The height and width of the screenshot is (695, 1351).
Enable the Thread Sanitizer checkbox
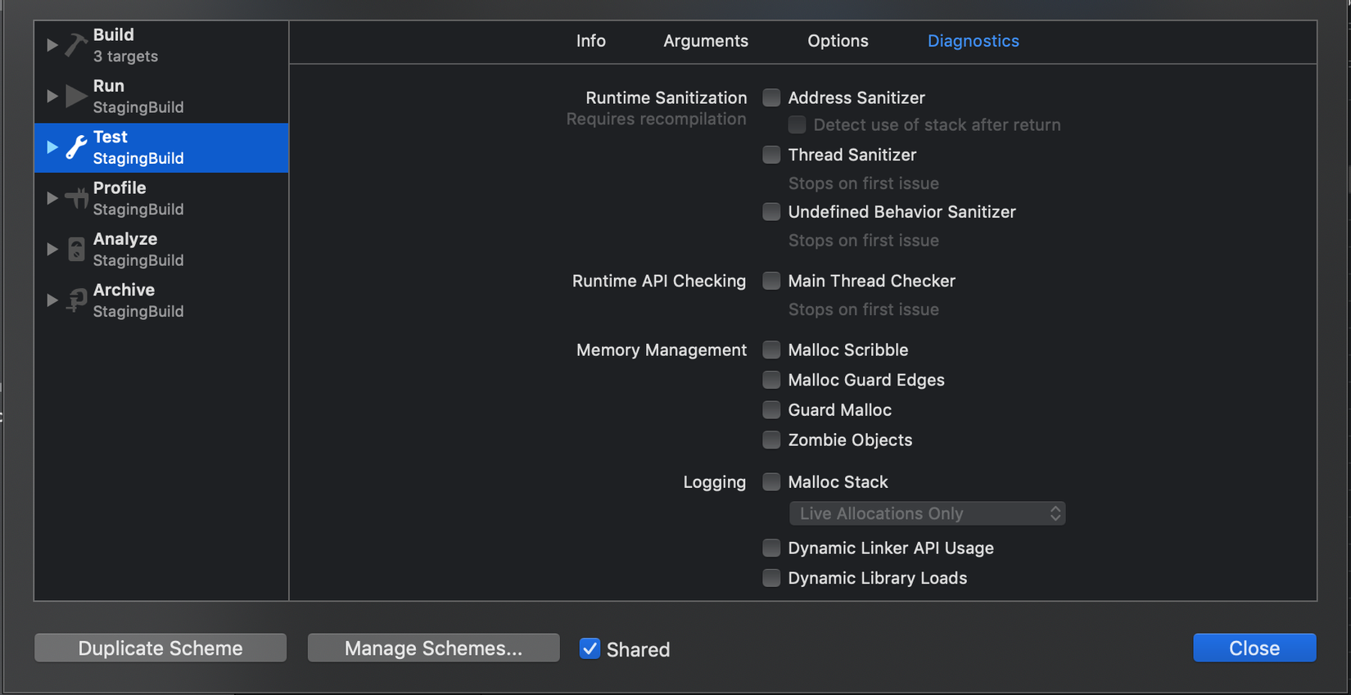point(771,155)
